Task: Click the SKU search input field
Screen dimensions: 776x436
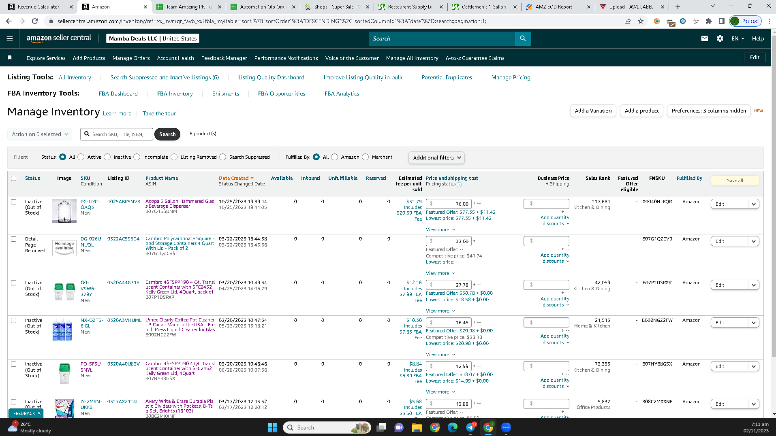Action: [x=117, y=134]
